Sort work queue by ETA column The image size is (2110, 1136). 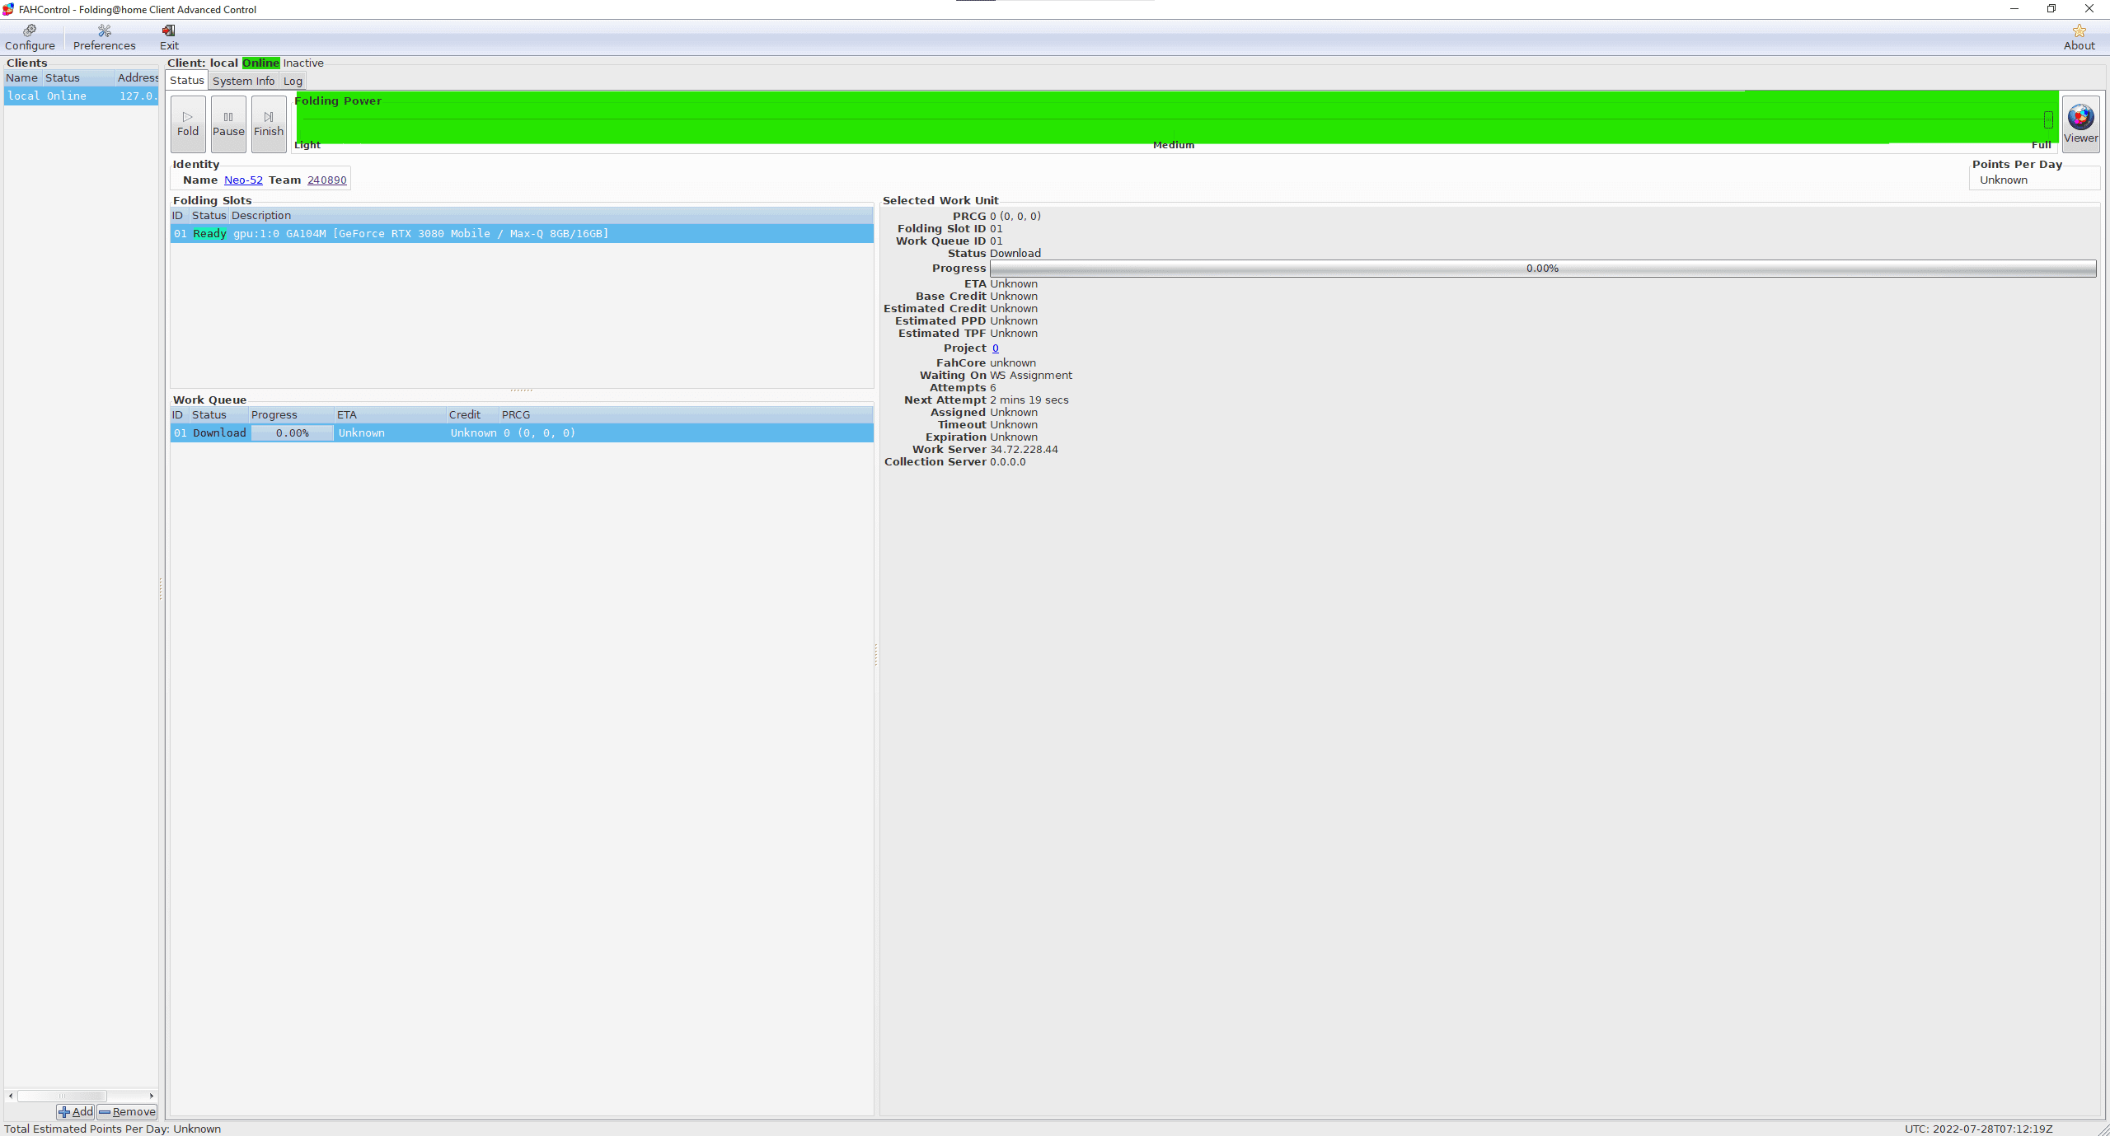click(390, 414)
